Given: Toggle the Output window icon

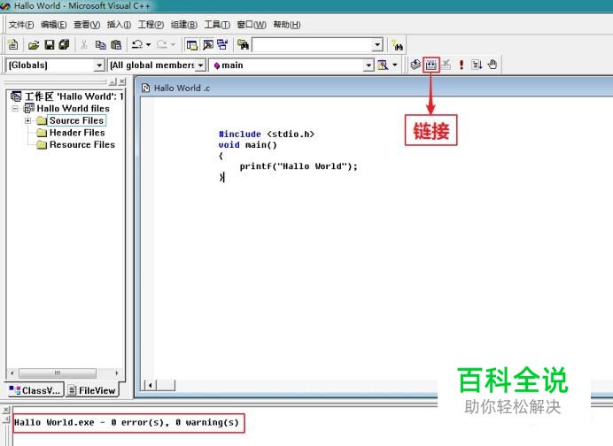Looking at the screenshot, I should click(x=208, y=45).
